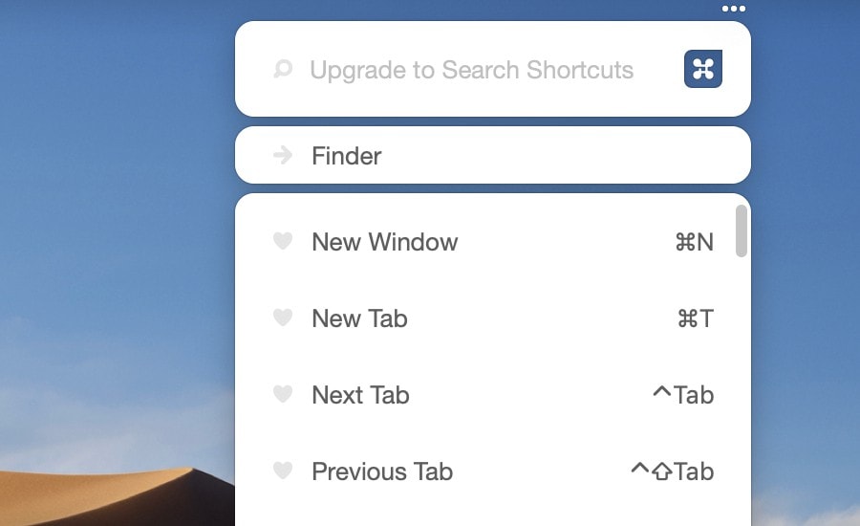Click the Finder application name text
This screenshot has width=860, height=526.
tap(347, 156)
